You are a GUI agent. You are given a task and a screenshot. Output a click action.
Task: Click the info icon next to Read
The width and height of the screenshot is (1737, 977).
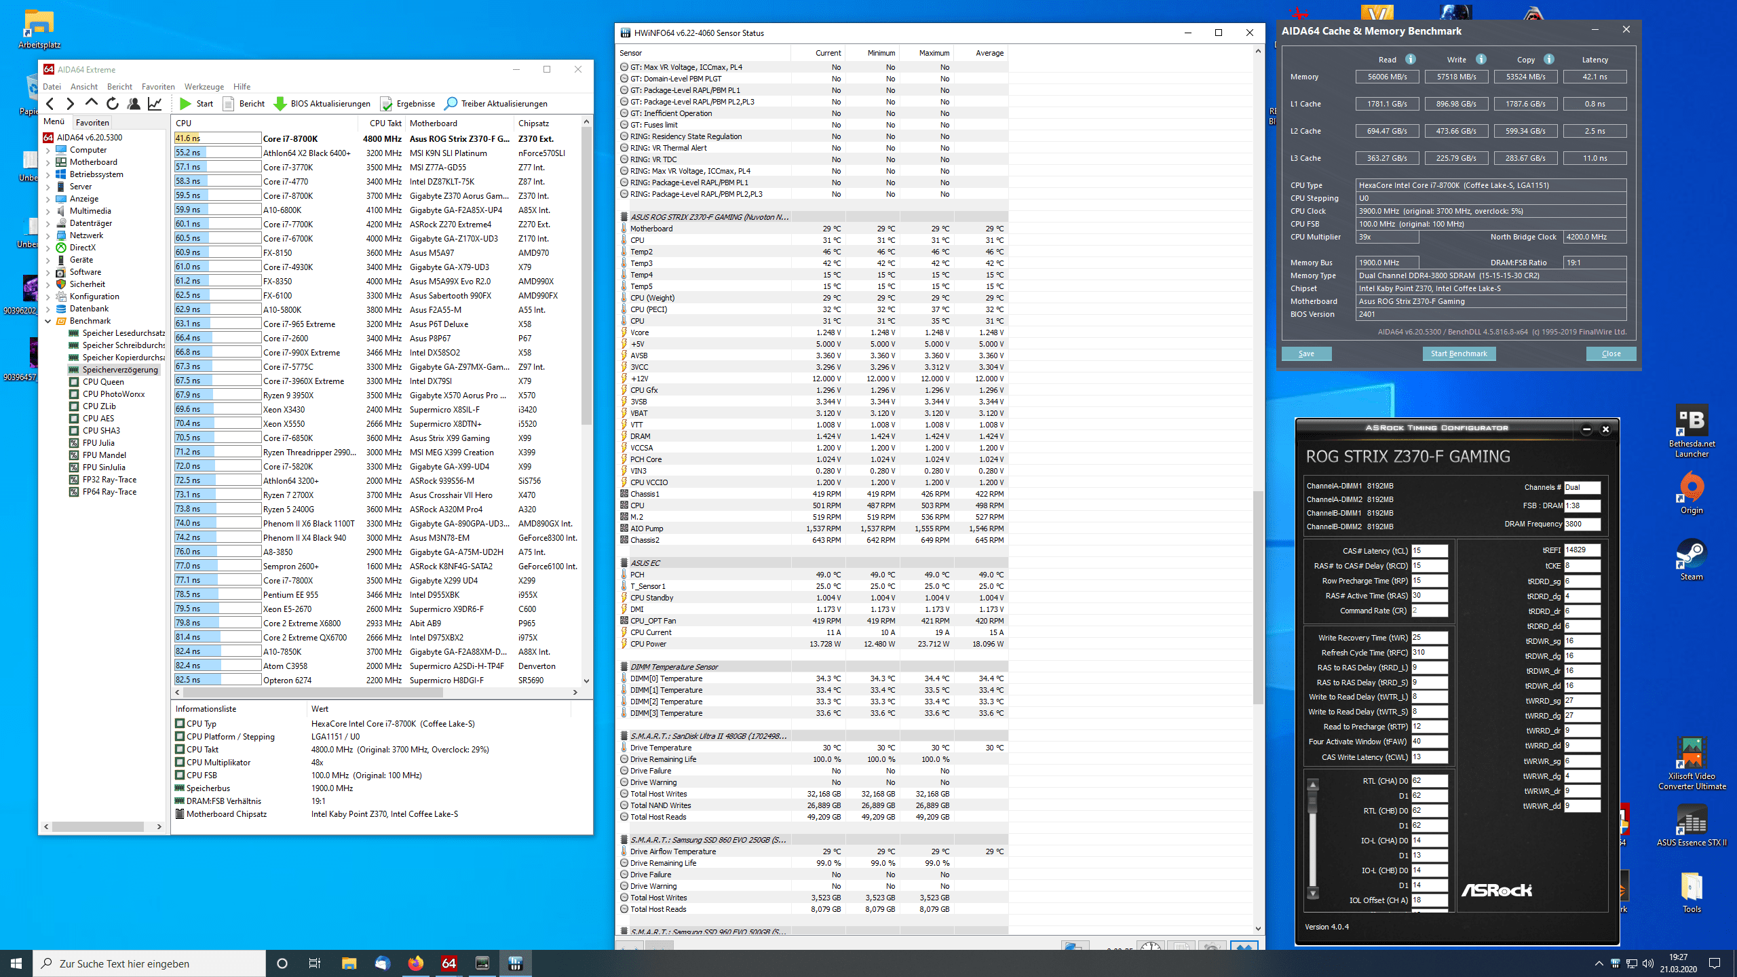tap(1411, 59)
